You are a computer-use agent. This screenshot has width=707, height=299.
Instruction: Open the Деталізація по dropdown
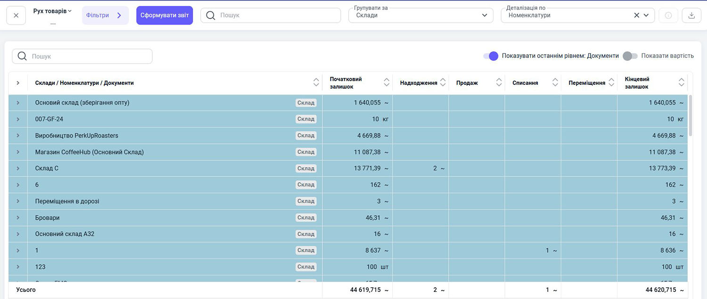pyautogui.click(x=646, y=15)
